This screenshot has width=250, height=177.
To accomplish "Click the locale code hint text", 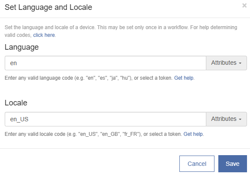I will click(x=93, y=134).
